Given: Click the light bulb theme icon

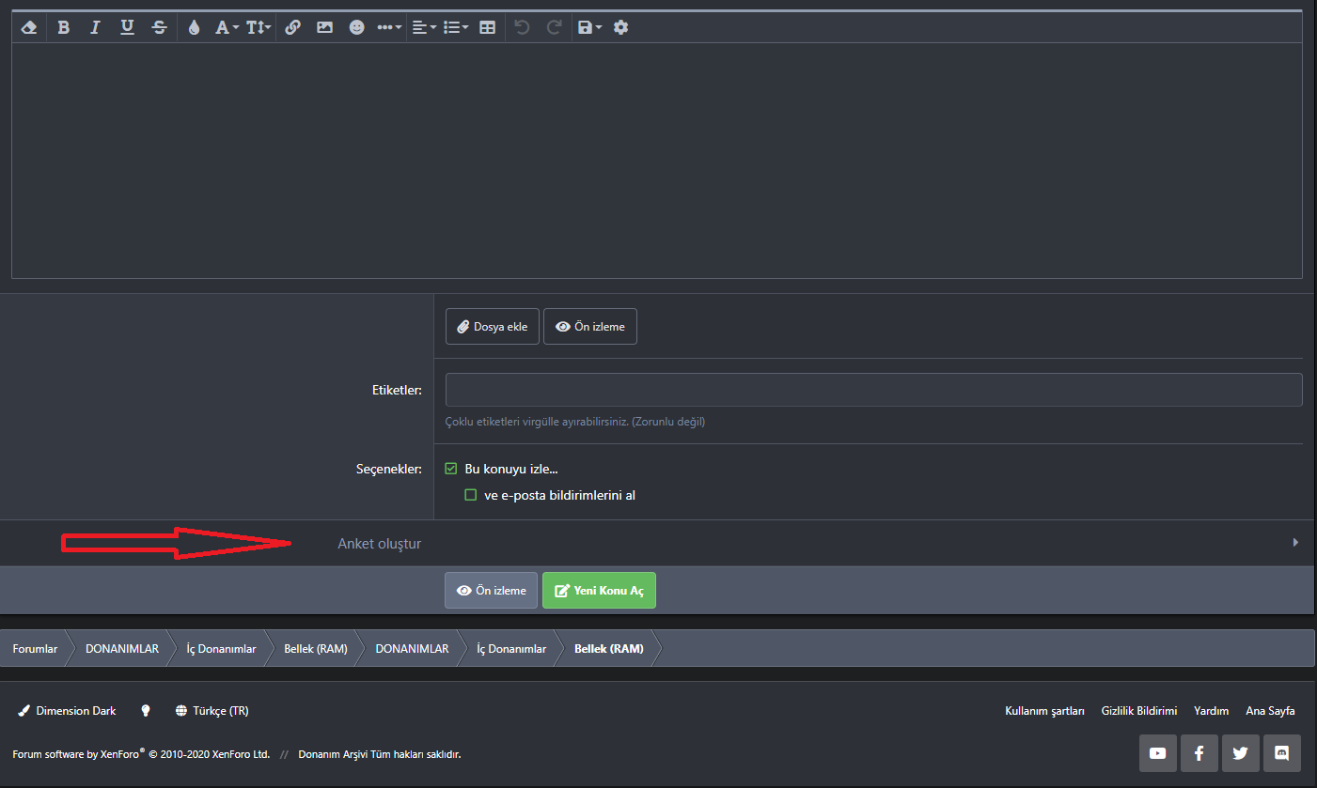Looking at the screenshot, I should [x=146, y=711].
